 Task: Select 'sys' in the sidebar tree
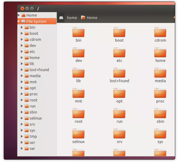(32, 131)
